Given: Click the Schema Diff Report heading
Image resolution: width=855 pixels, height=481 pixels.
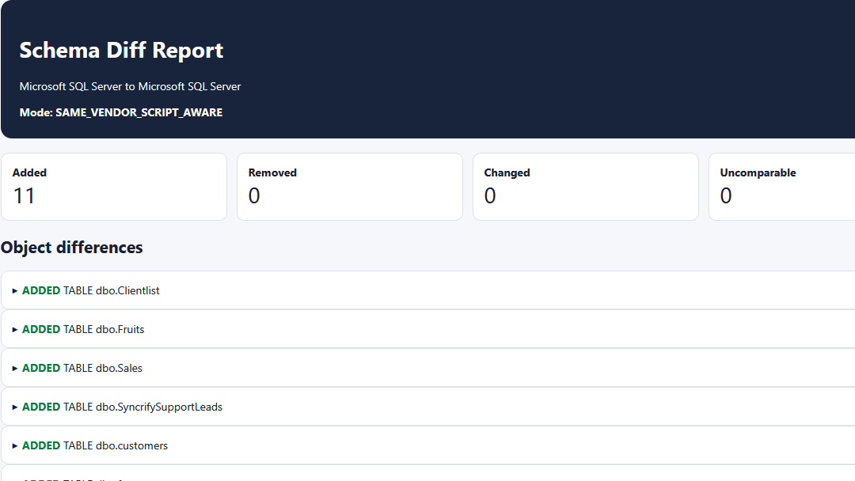Looking at the screenshot, I should tap(121, 50).
